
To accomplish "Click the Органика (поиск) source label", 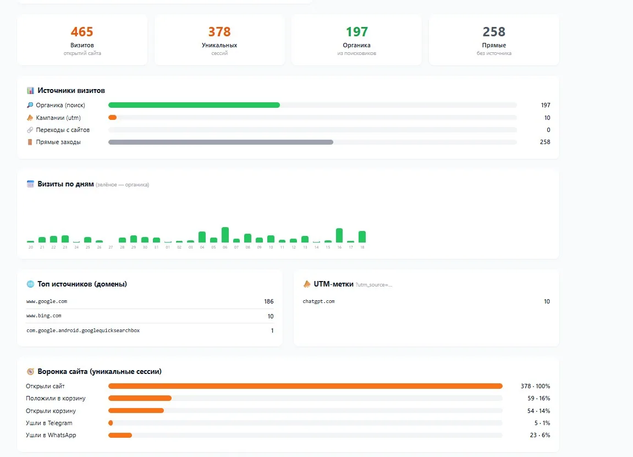I will pyautogui.click(x=60, y=105).
